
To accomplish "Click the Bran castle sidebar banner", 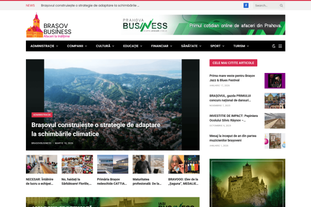I will pos(247,183).
